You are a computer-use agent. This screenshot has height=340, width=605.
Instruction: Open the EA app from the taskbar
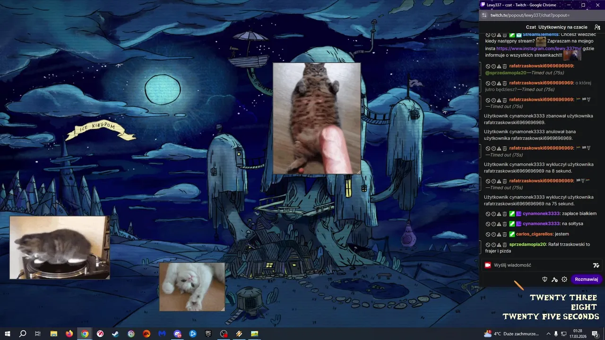(147, 334)
